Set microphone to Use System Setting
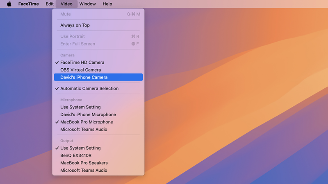Viewport: 328px width, 184px height. tap(80, 107)
